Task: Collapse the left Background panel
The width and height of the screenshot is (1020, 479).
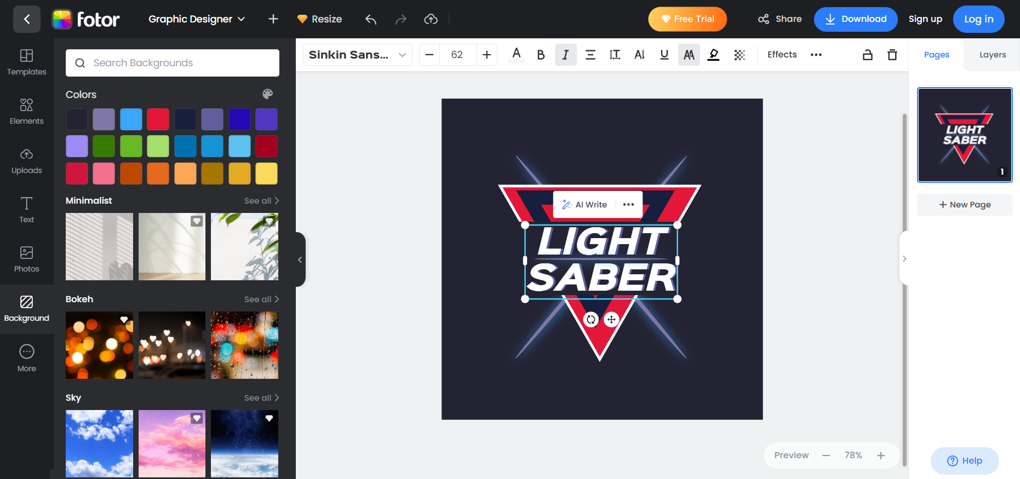Action: tap(300, 259)
